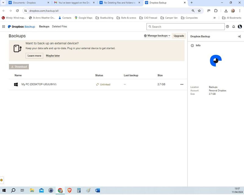Collapse the Dropbox Backup side panel

point(239,36)
